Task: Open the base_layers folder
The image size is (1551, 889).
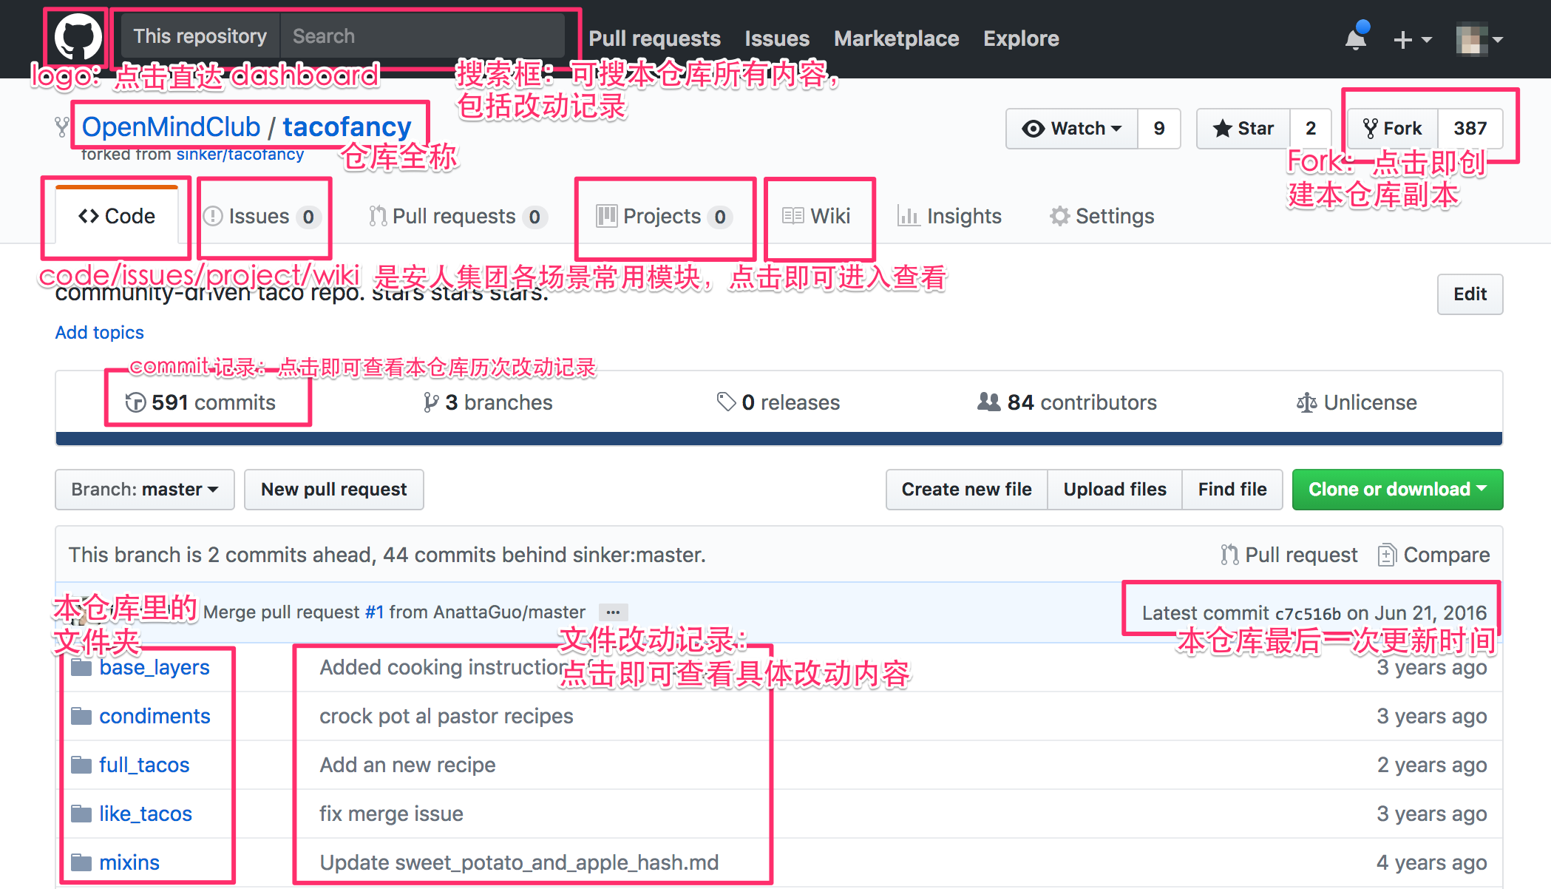Action: pos(154,668)
